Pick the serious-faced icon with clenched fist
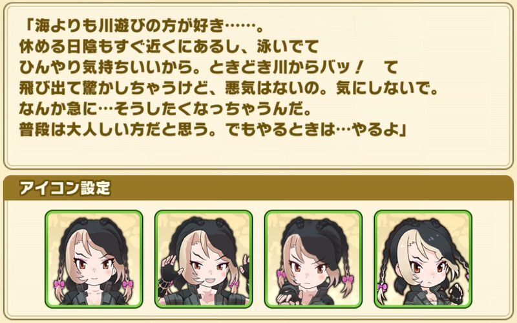The image size is (517, 323). (x=313, y=259)
